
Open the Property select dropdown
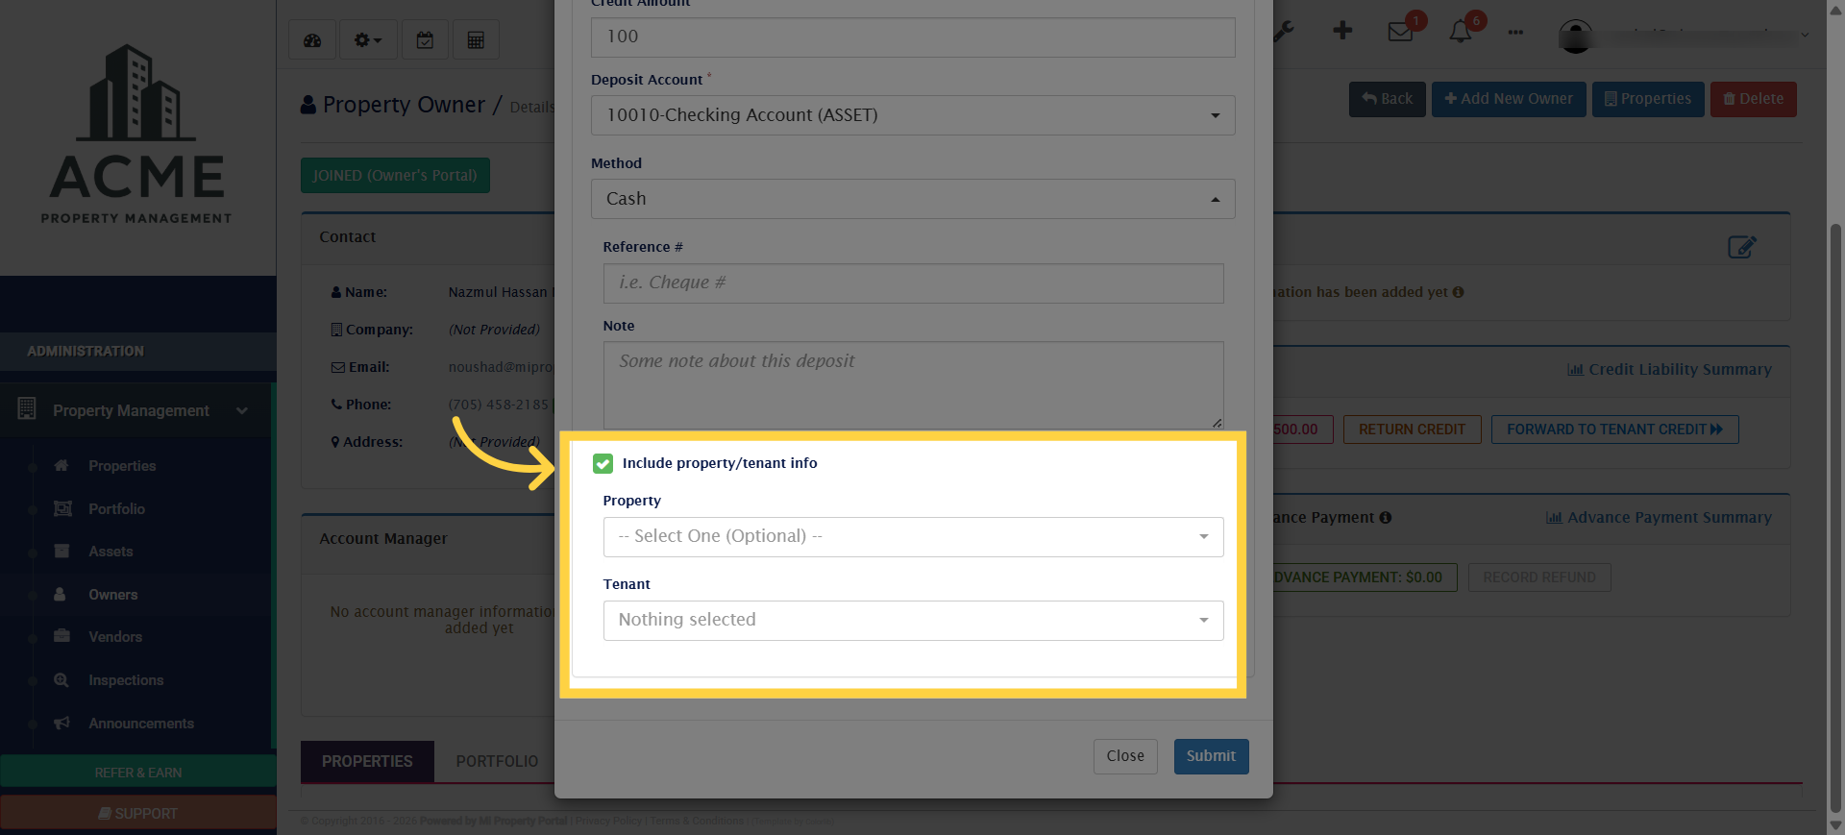913,537
